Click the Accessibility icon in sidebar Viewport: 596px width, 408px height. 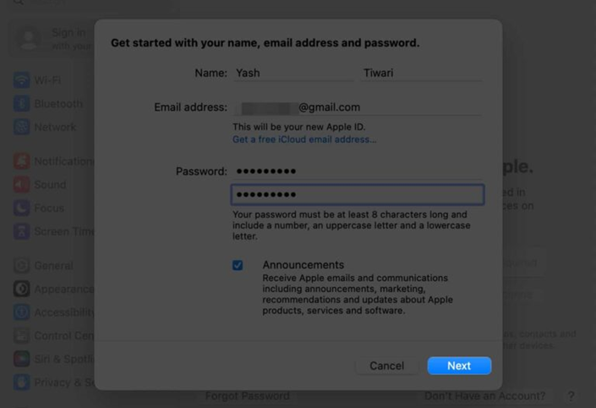point(21,312)
